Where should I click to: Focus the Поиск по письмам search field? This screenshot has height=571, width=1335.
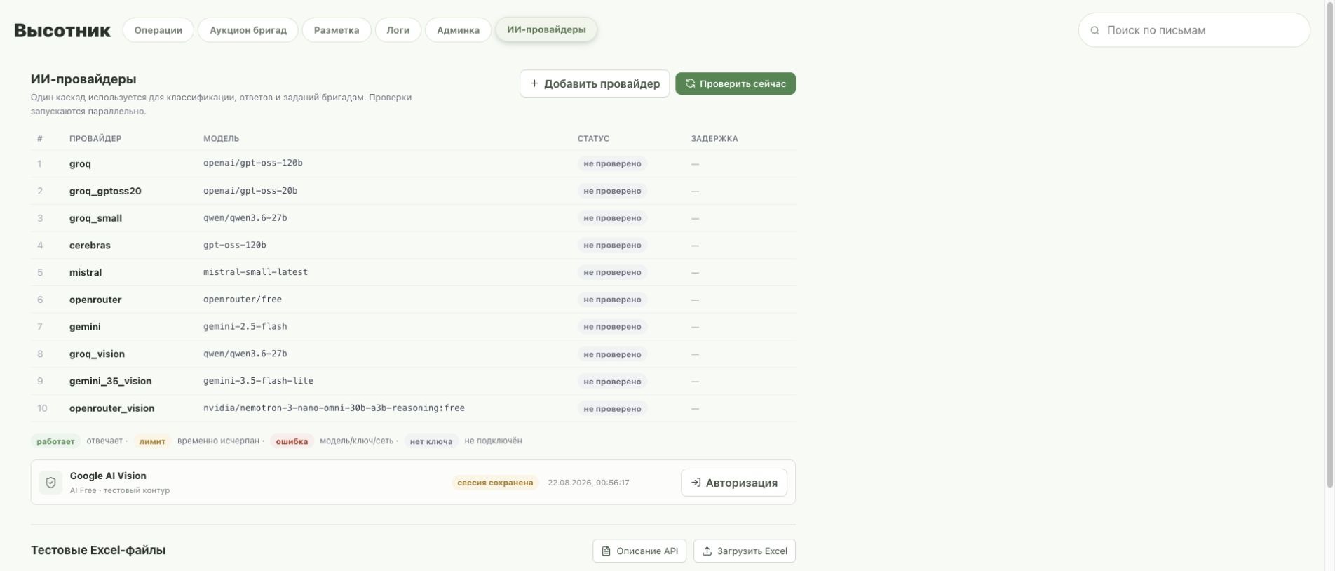pos(1194,30)
